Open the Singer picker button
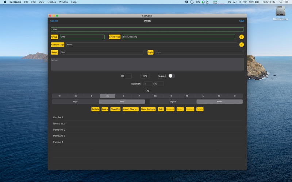The height and width of the screenshot is (182, 292). (54, 52)
